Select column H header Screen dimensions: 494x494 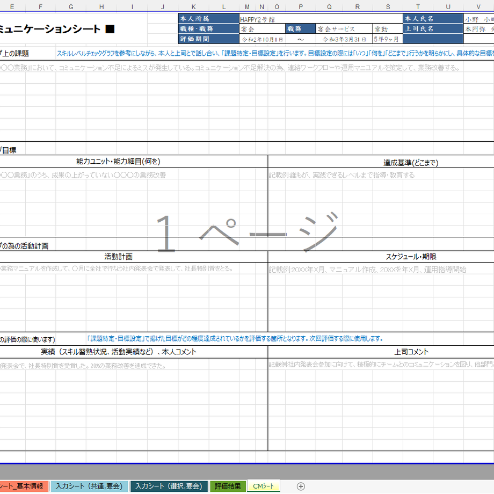tap(101, 6)
